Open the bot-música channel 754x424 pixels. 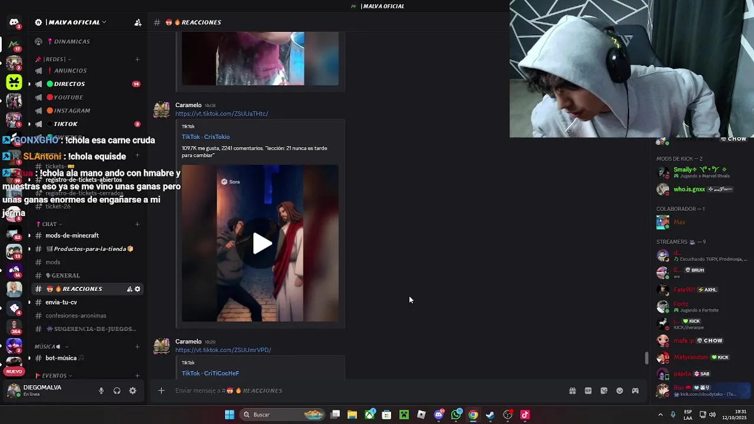pos(88,358)
